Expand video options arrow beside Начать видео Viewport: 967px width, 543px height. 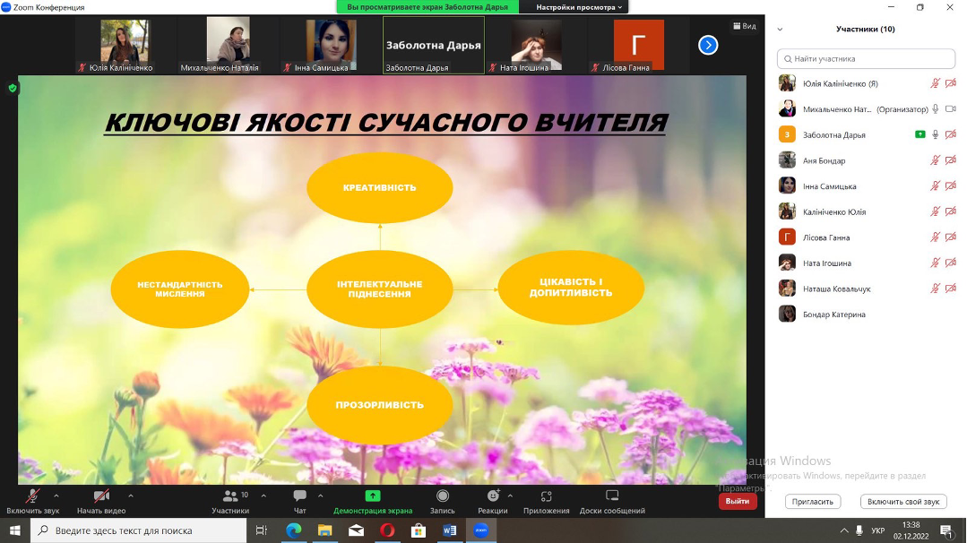click(131, 496)
